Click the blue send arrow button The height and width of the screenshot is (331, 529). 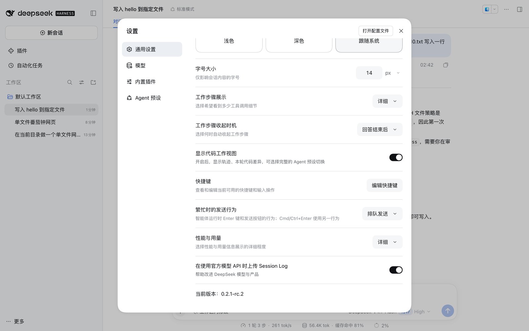(448, 311)
